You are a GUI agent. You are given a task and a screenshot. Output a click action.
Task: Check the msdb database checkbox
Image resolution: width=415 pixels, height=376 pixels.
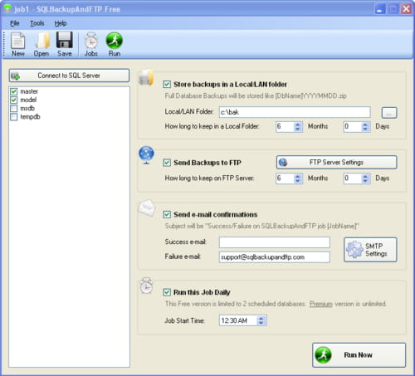pyautogui.click(x=13, y=108)
